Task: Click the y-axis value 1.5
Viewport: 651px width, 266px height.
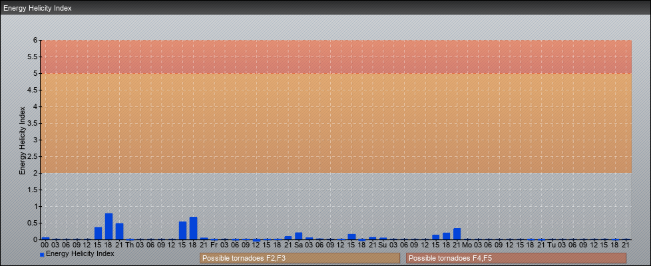Action: [x=33, y=190]
